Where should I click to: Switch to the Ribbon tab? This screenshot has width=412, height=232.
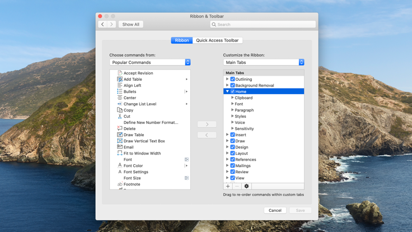click(182, 40)
